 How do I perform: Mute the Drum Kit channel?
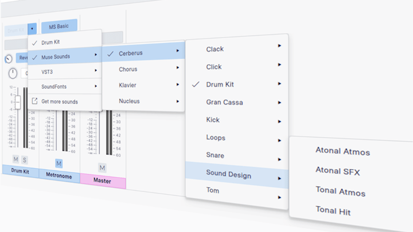pos(15,160)
